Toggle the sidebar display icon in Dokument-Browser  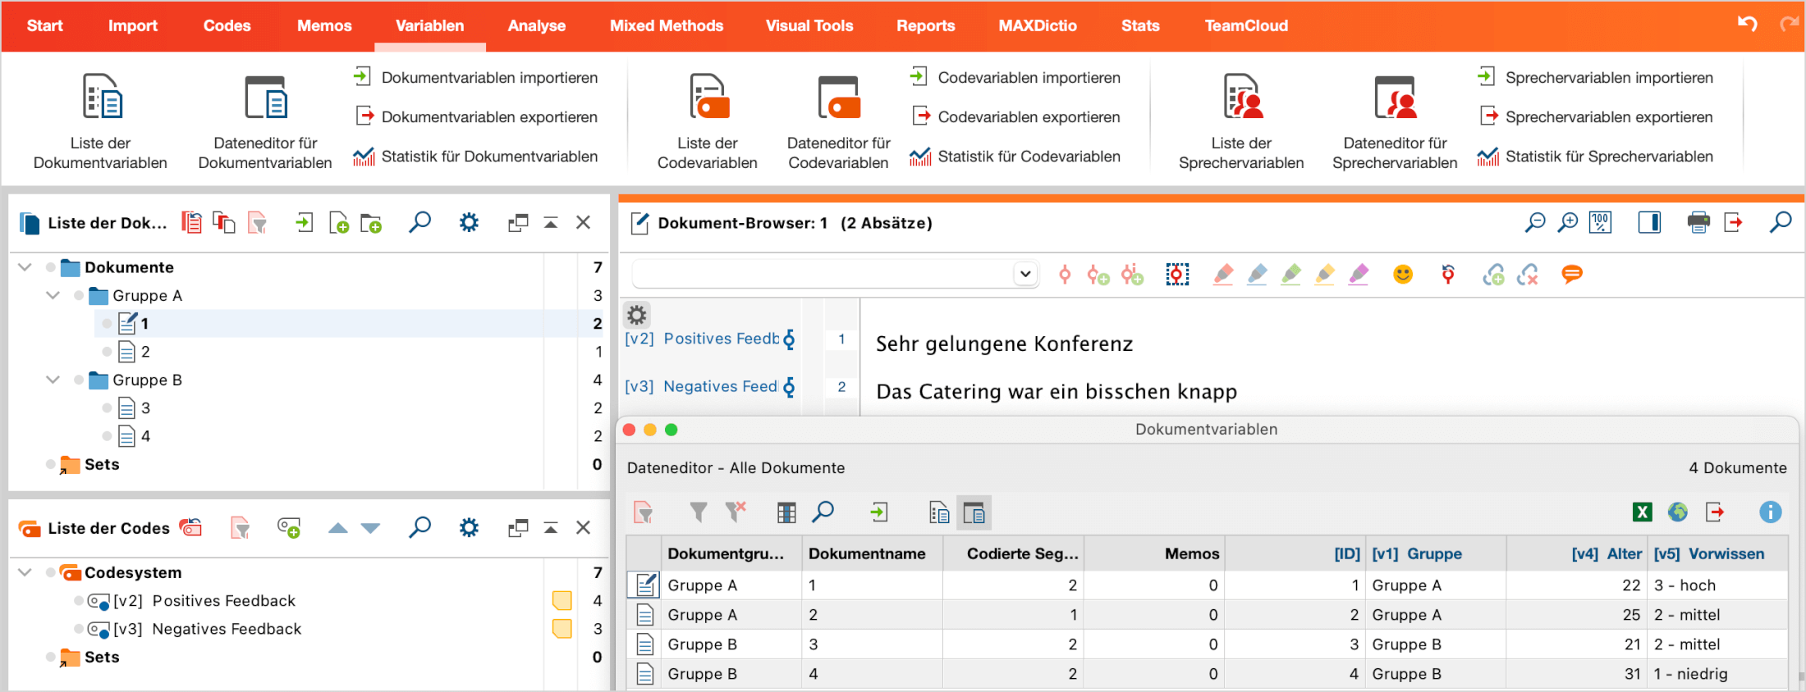[1649, 222]
